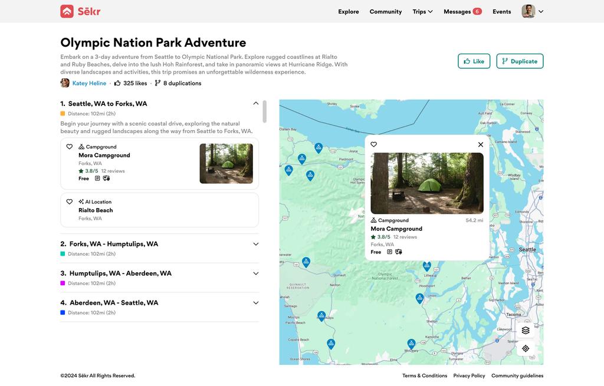Image resolution: width=604 pixels, height=386 pixels.
Task: Open Katey Heline's profile link
Action: click(x=89, y=83)
